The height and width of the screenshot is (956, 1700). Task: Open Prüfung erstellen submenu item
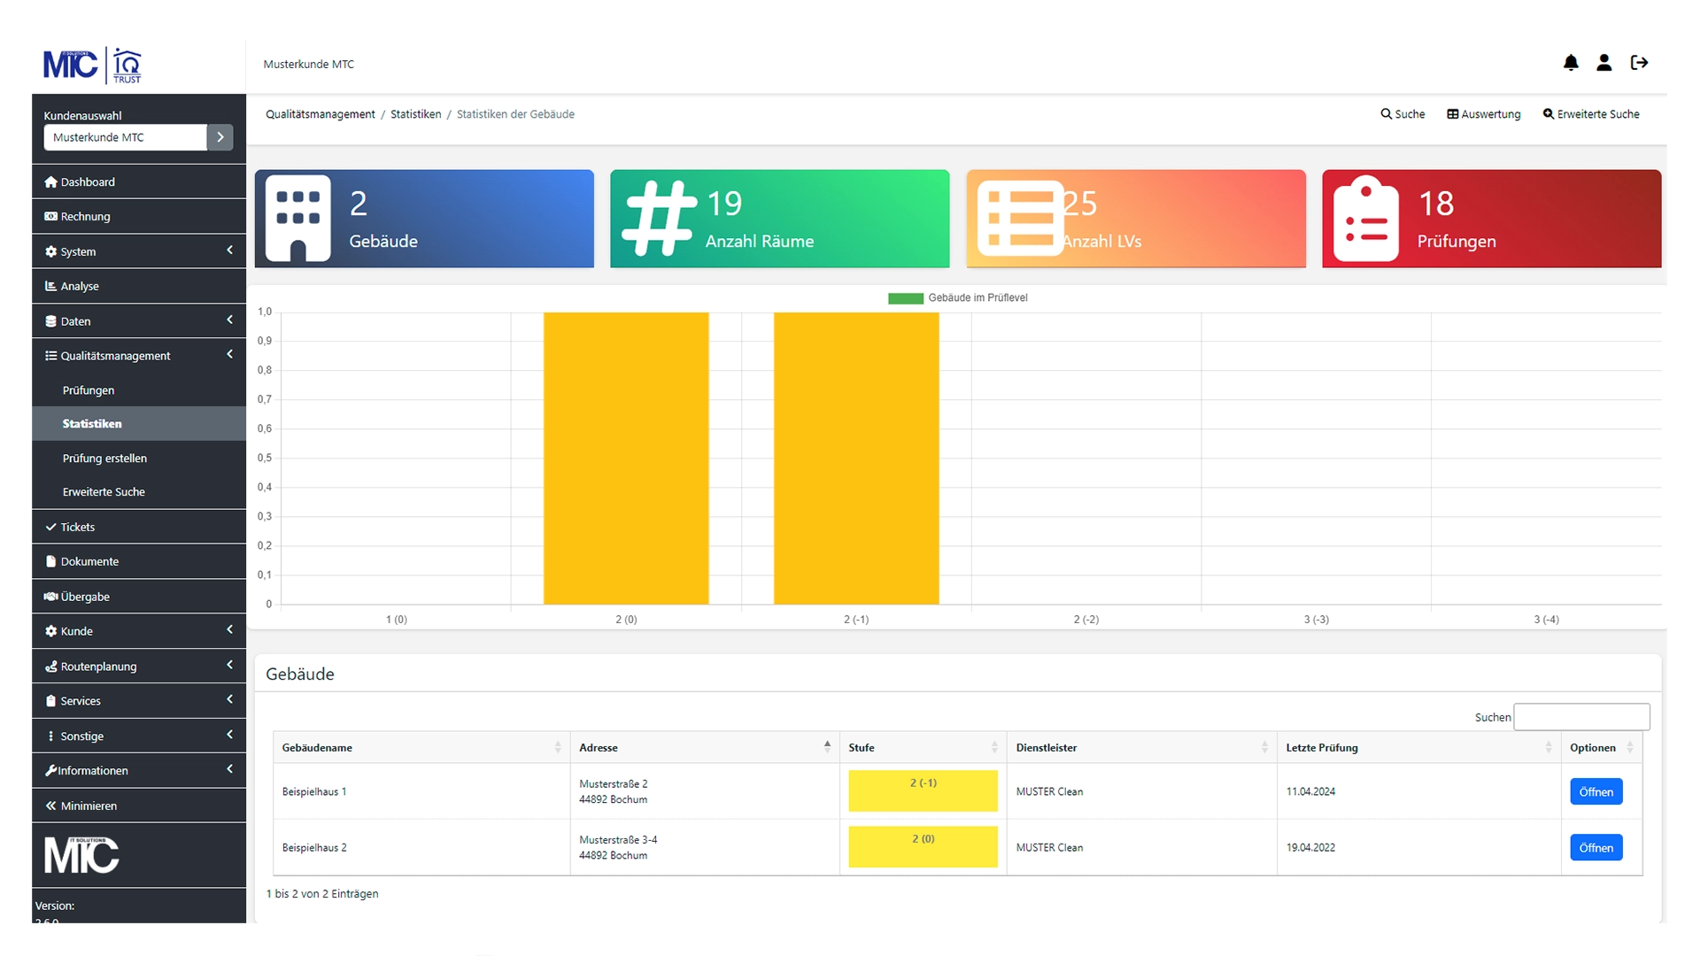coord(139,459)
